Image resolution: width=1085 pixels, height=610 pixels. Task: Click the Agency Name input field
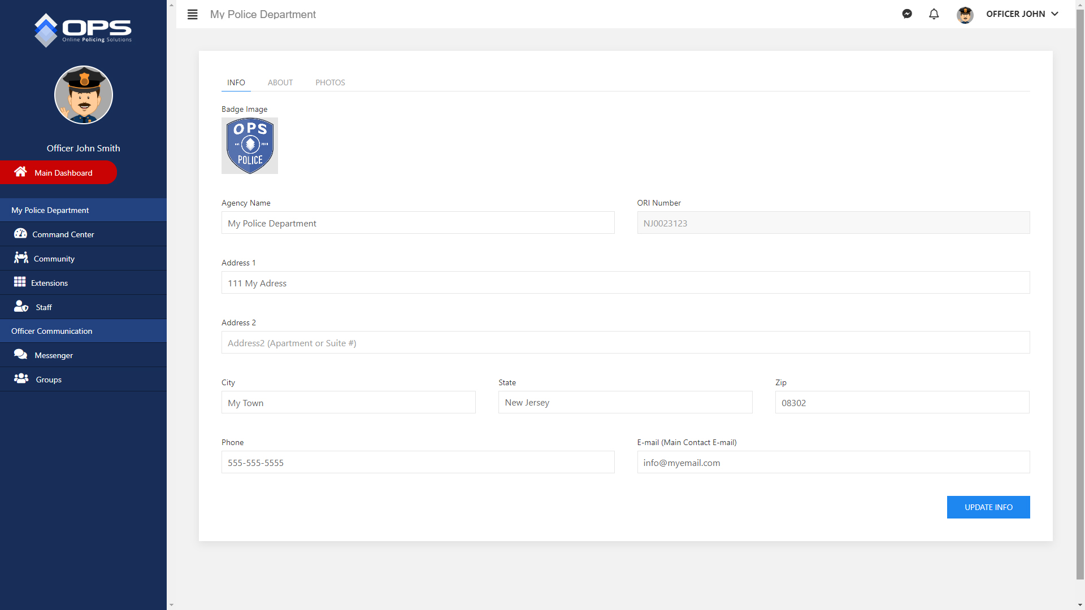[418, 223]
